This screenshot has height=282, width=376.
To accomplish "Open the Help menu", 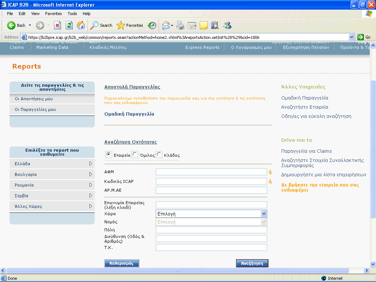I will point(87,14).
